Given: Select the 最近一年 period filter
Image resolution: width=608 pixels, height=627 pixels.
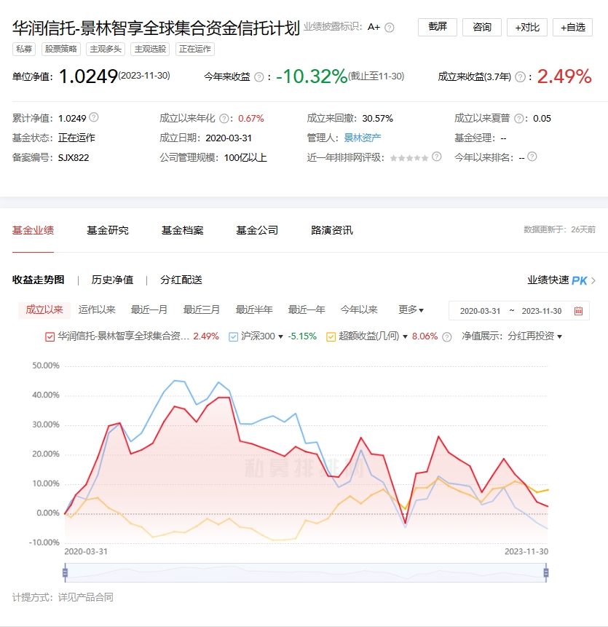Looking at the screenshot, I should click(307, 310).
